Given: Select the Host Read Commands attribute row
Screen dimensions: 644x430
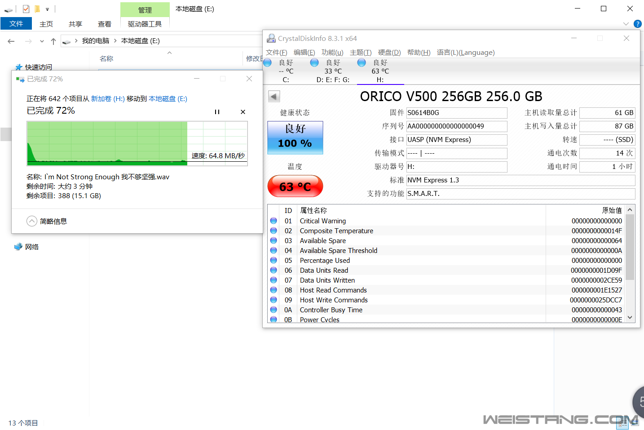Looking at the screenshot, I should click(446, 290).
